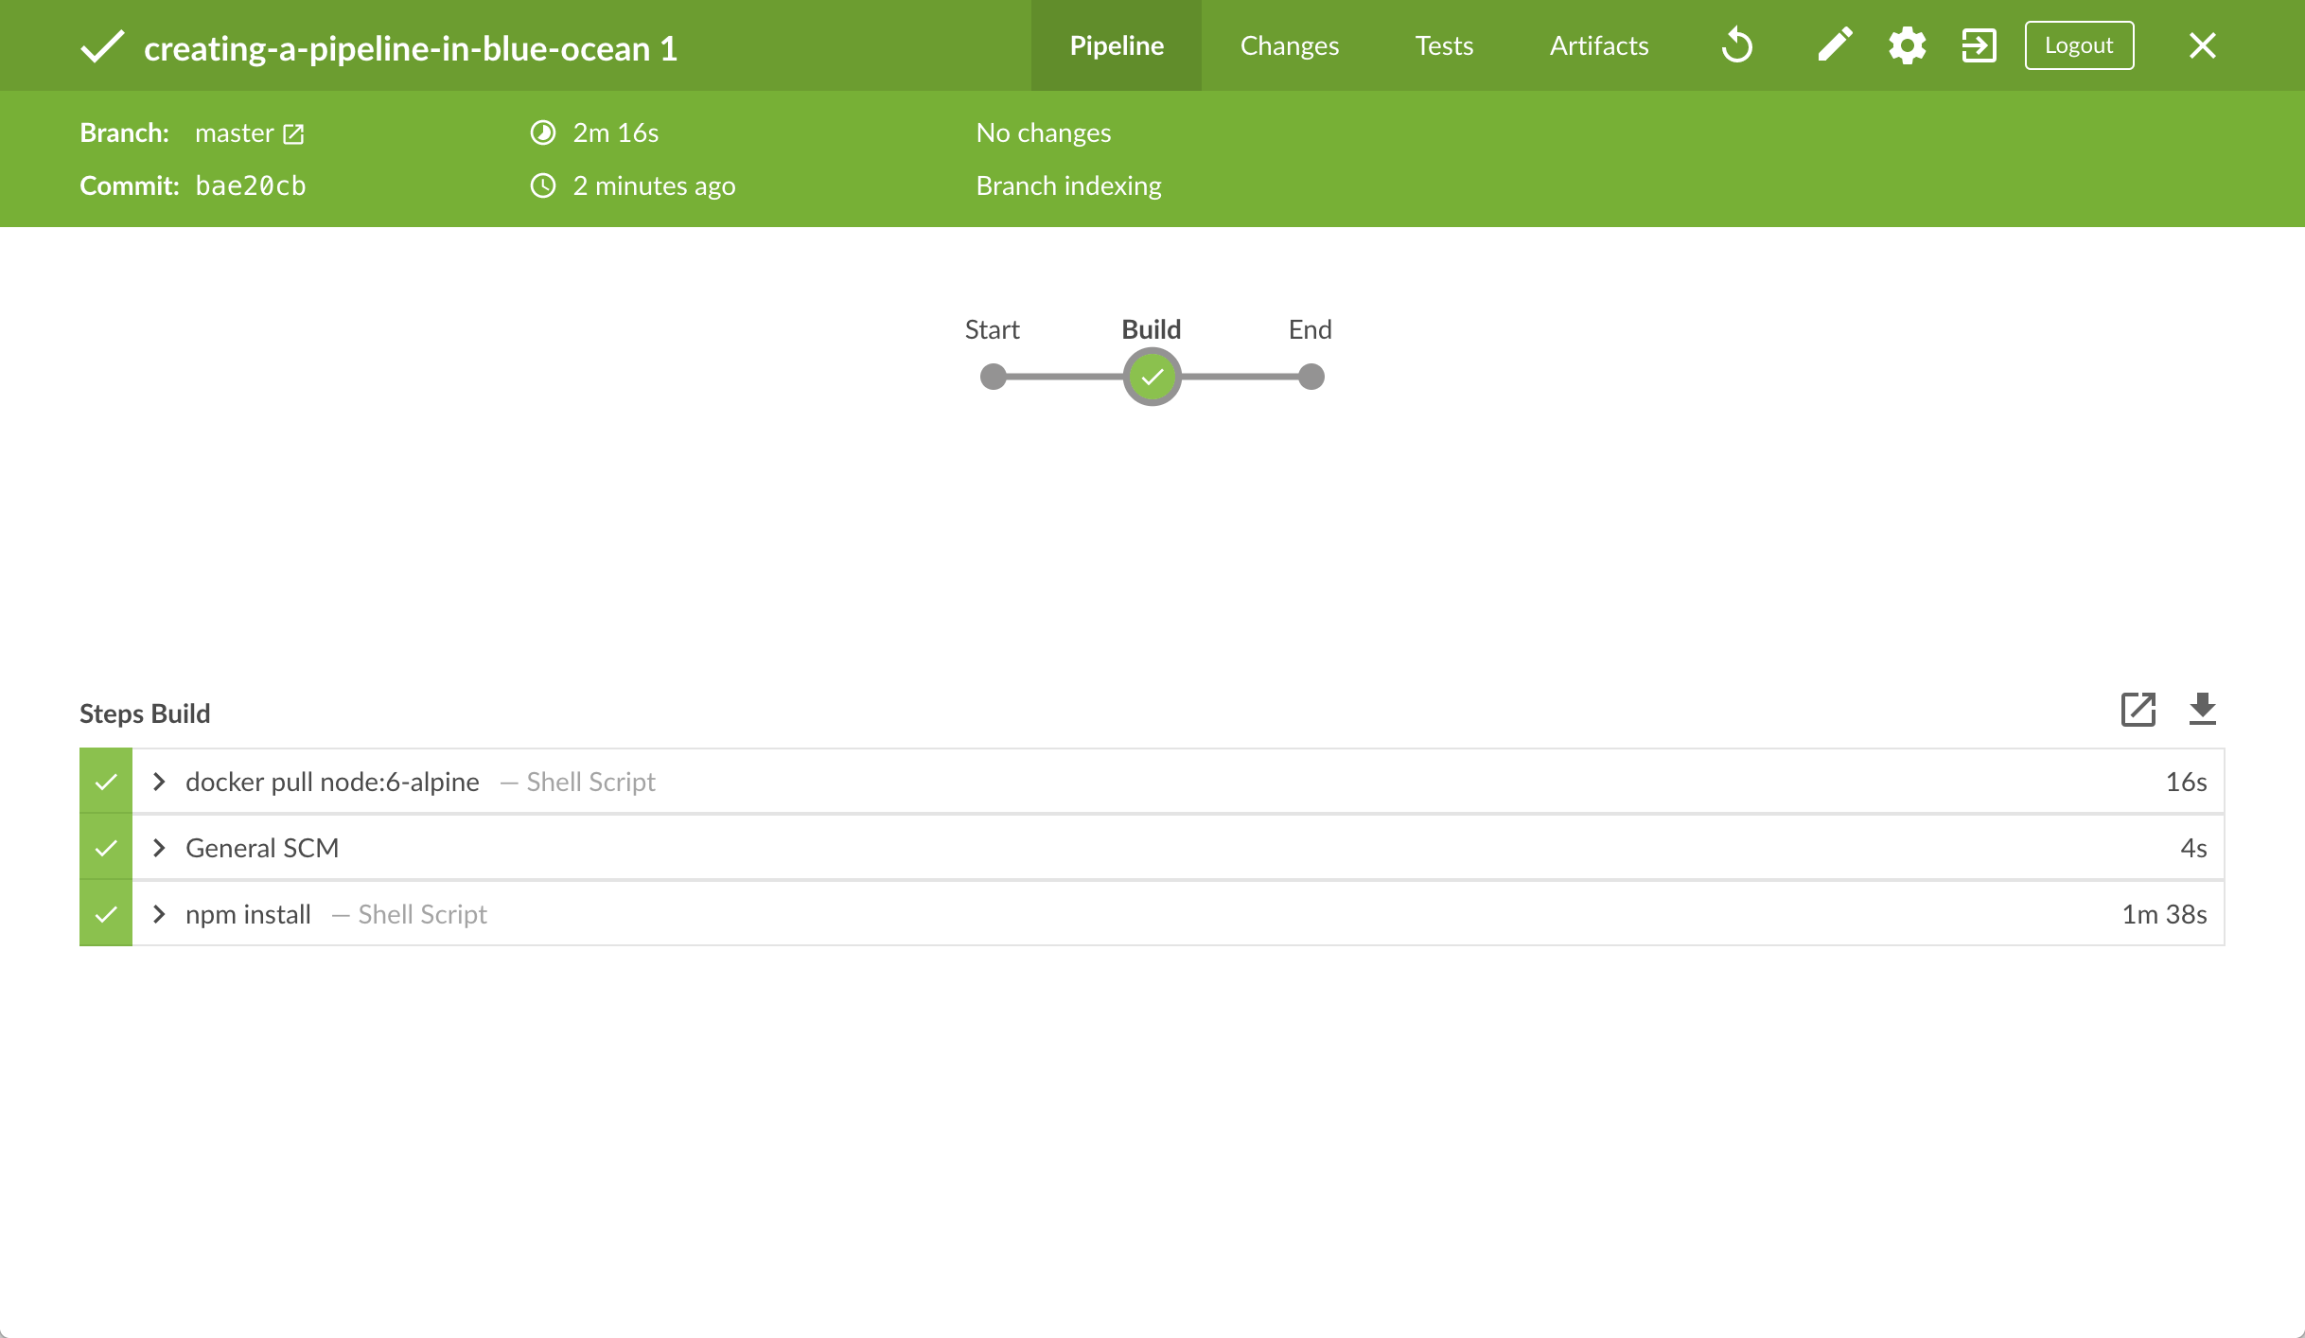The width and height of the screenshot is (2305, 1338).
Task: Select the Build stage node
Action: (1152, 377)
